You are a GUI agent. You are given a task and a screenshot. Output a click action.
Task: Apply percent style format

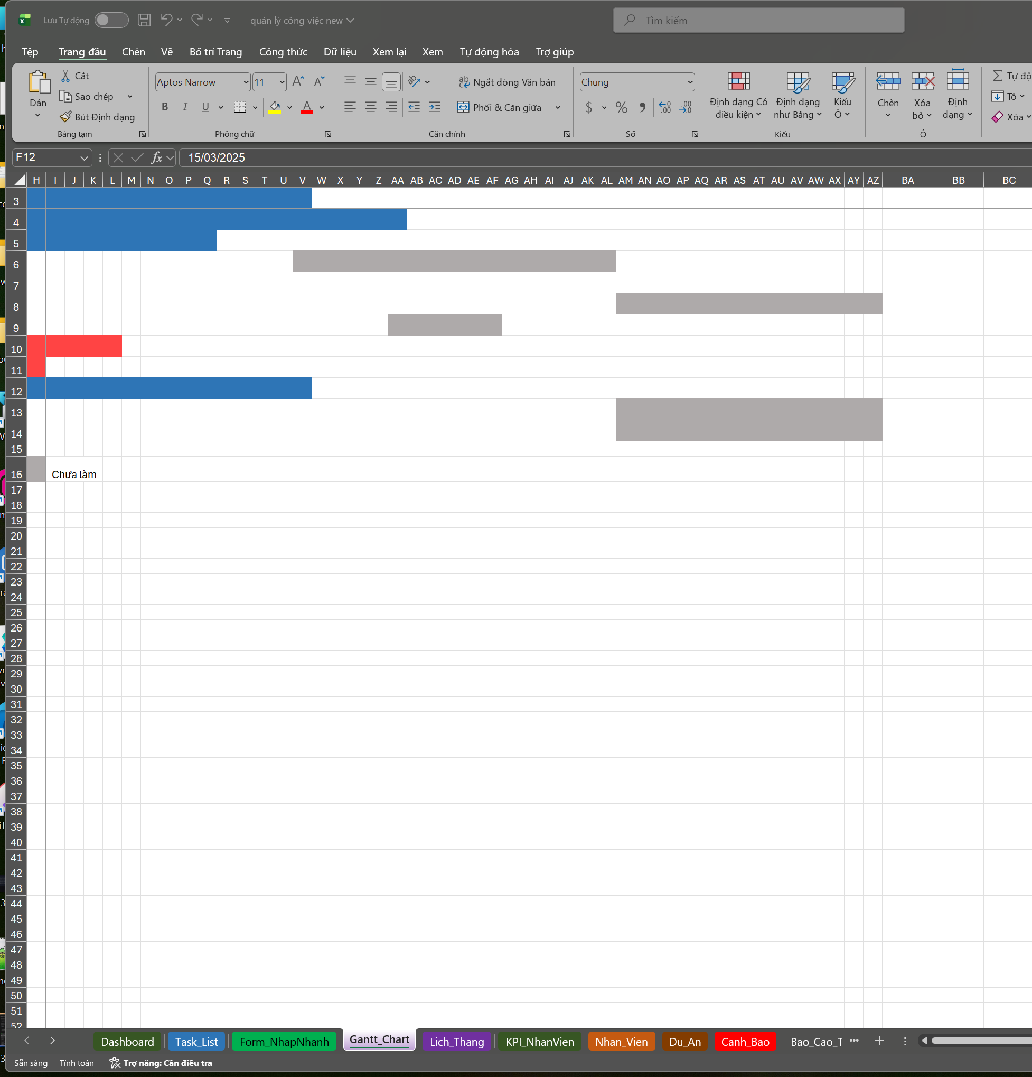point(621,107)
